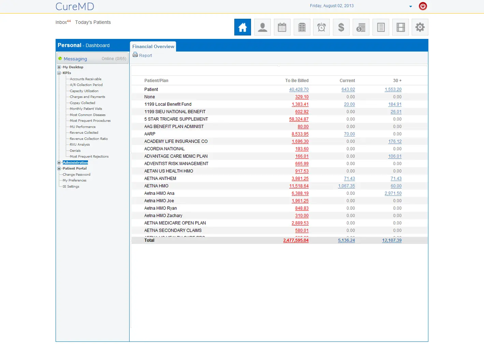Click Aetna HMO Ana 30+ amount 2,971.50

[x=393, y=193]
